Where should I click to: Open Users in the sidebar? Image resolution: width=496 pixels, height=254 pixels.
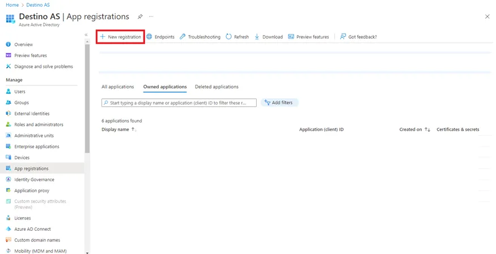(x=20, y=92)
